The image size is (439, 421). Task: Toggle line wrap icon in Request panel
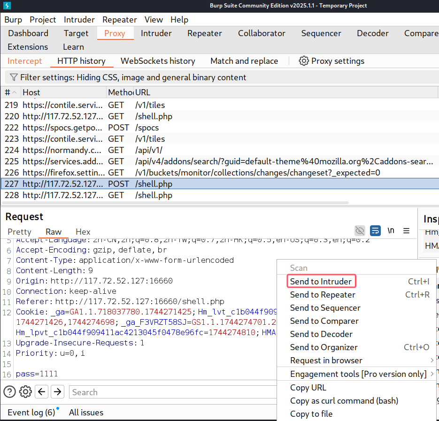375,230
